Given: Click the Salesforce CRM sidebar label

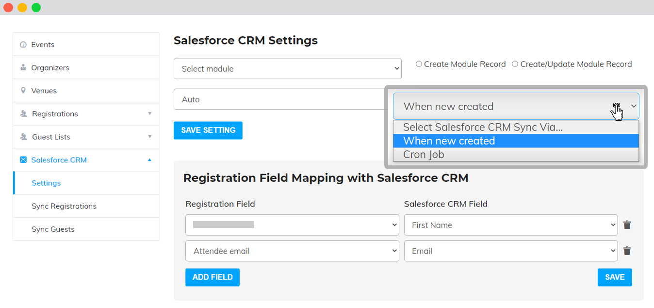Looking at the screenshot, I should pyautogui.click(x=59, y=160).
